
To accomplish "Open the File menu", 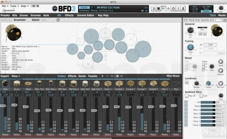I will 5,6.
